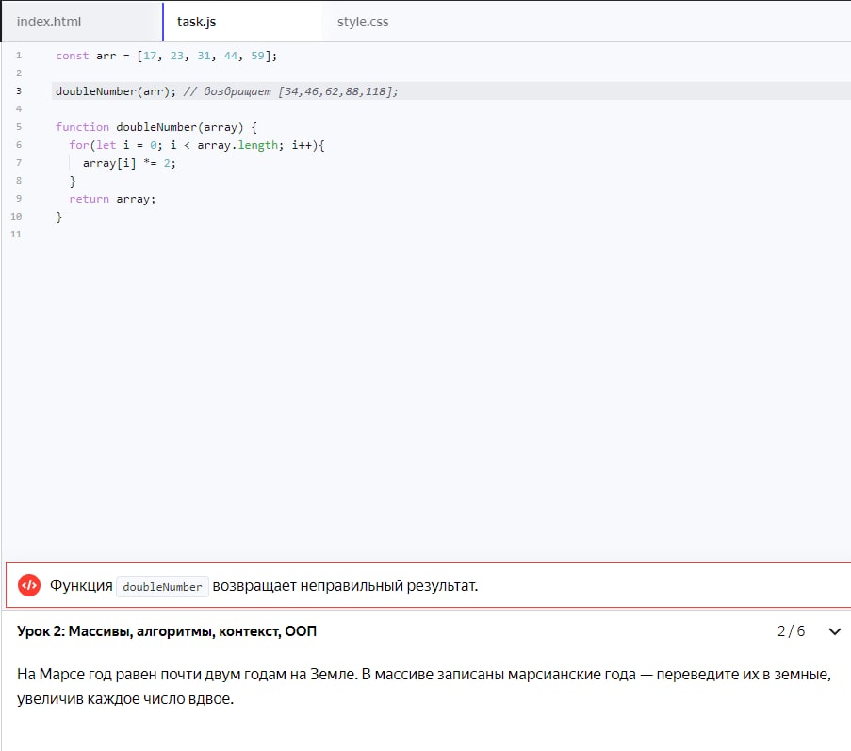The width and height of the screenshot is (851, 751).
Task: Place cursor on 'const arr' declaration line
Action: (x=166, y=56)
